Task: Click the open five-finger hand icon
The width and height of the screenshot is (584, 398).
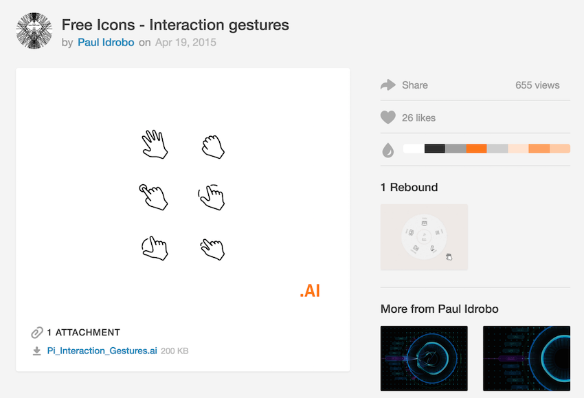Action: [x=155, y=145]
